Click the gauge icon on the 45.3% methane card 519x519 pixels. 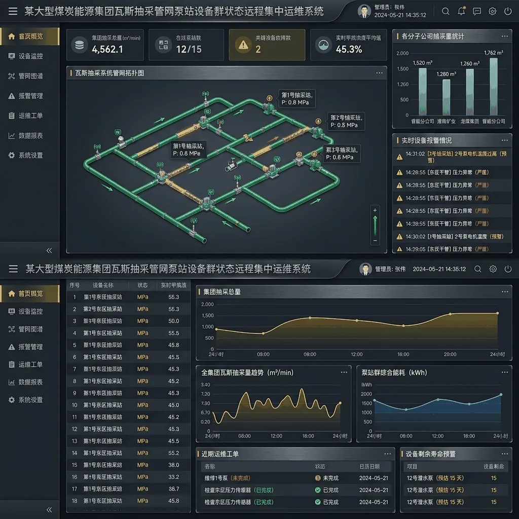point(323,45)
